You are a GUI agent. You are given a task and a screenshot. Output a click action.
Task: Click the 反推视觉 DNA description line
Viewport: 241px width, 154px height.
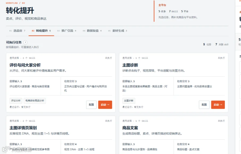tap(39, 134)
